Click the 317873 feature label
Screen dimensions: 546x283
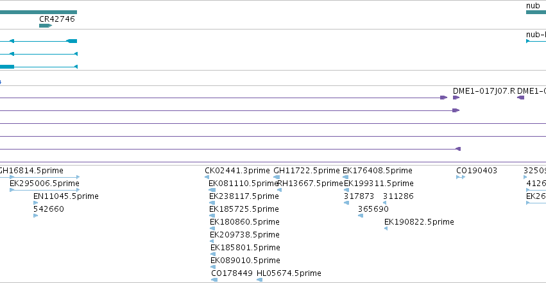[359, 196]
